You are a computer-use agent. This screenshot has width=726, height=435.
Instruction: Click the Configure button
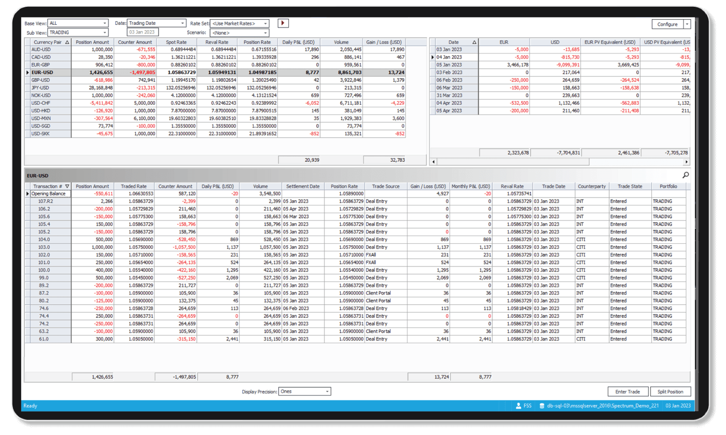pos(667,24)
